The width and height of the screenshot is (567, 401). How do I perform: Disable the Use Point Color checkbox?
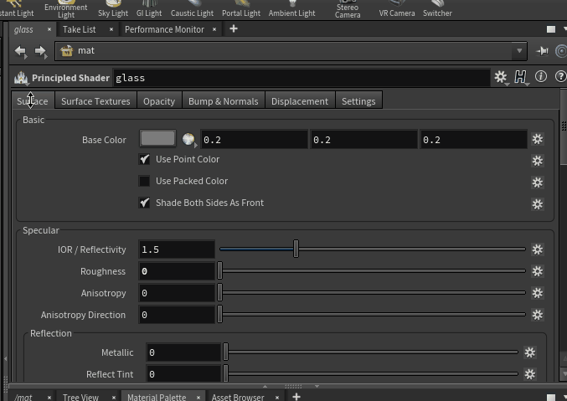(145, 159)
